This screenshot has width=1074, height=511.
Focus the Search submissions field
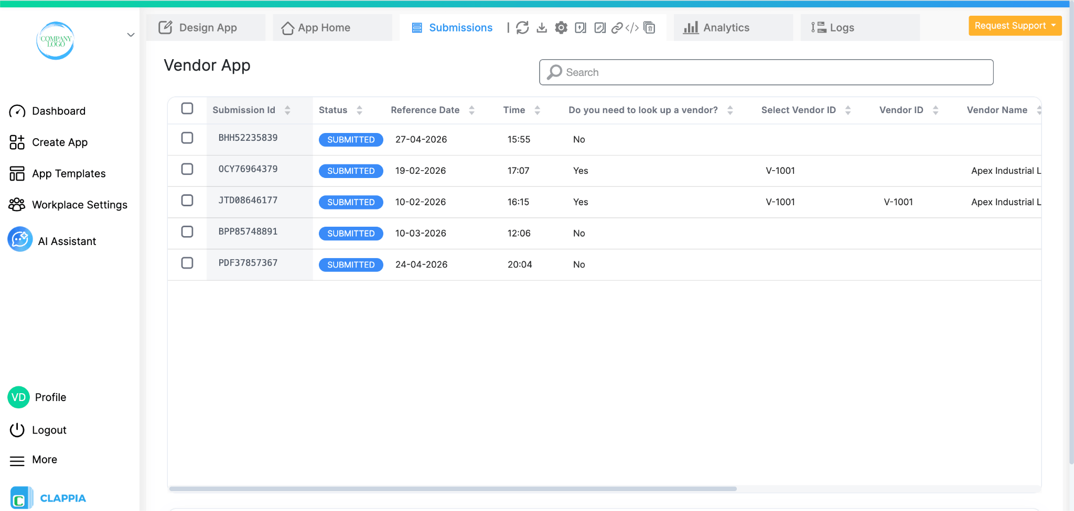tap(766, 72)
